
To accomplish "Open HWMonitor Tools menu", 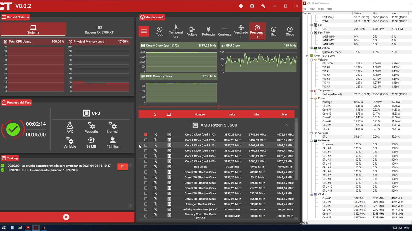I will pos(321,9).
